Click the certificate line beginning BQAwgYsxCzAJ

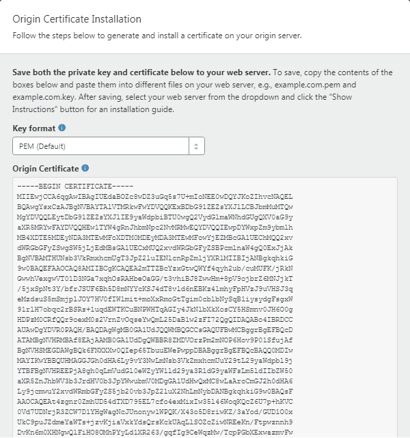pos(154,207)
